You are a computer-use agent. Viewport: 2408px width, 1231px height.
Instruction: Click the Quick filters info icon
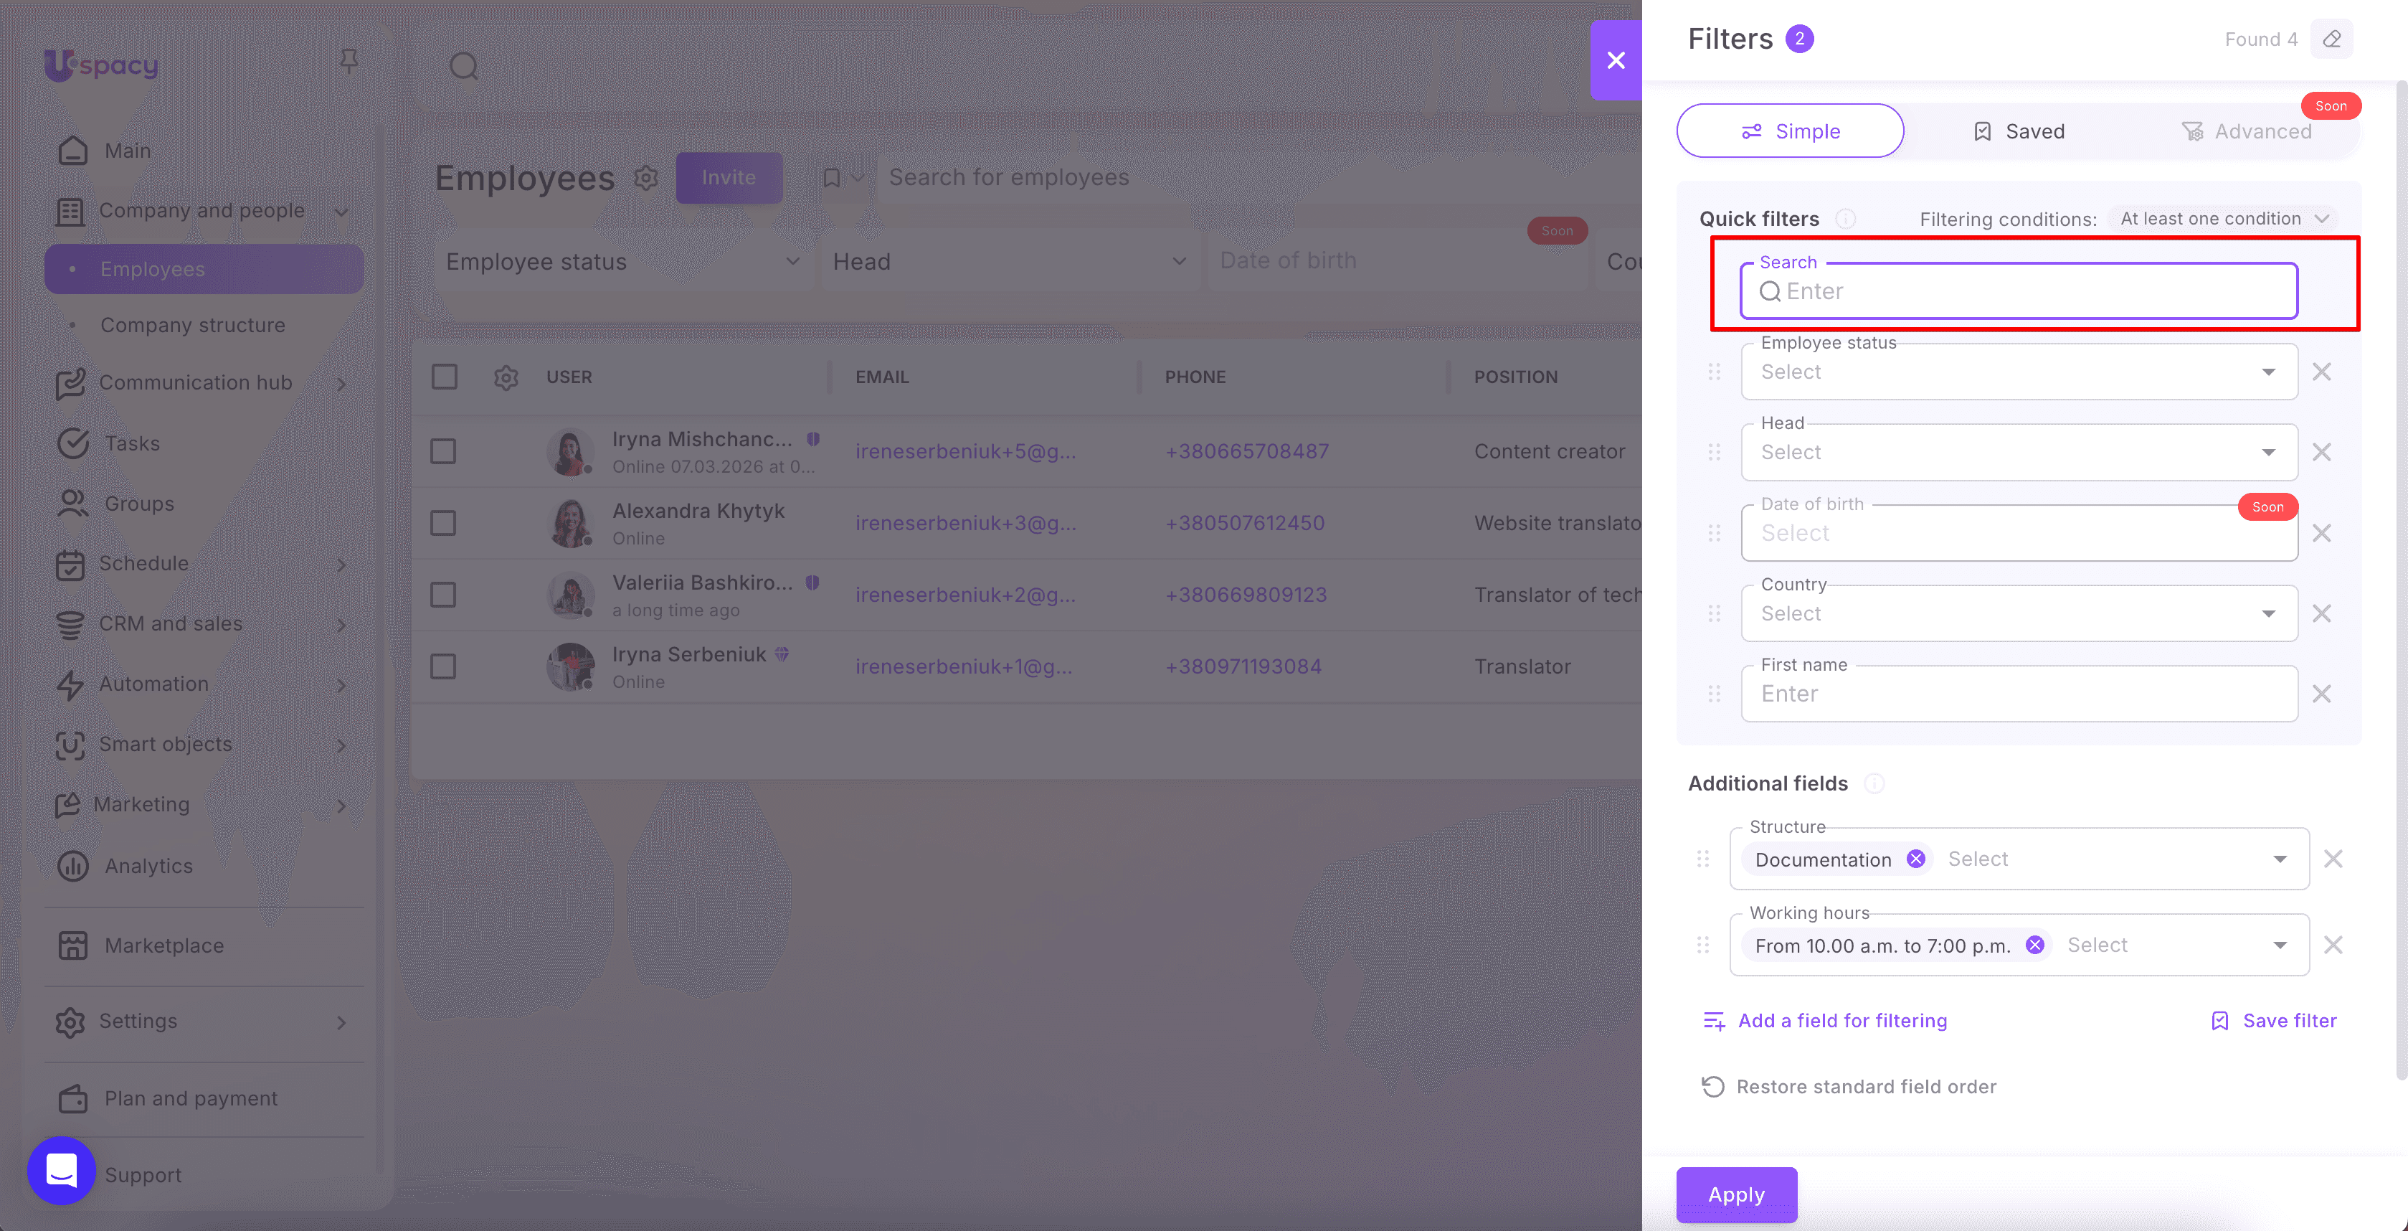click(1845, 219)
